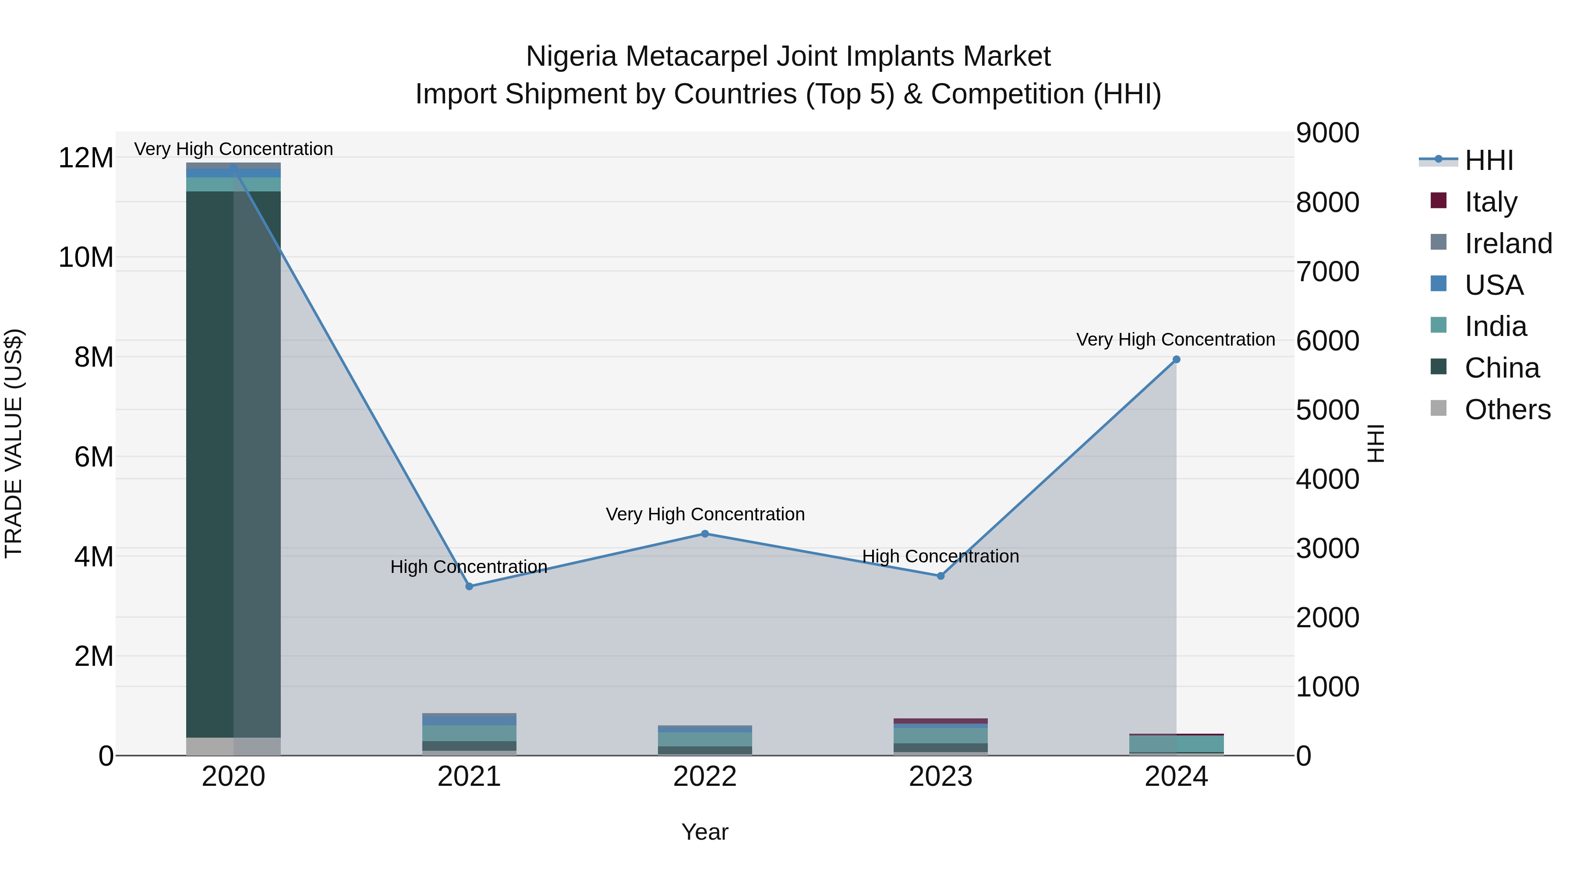Click the India segment of the 2021 bar

click(470, 733)
